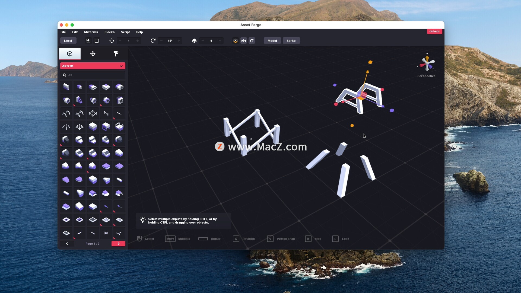Select the pair of bent struts block
Viewport: 521px width, 293px height.
66,113
